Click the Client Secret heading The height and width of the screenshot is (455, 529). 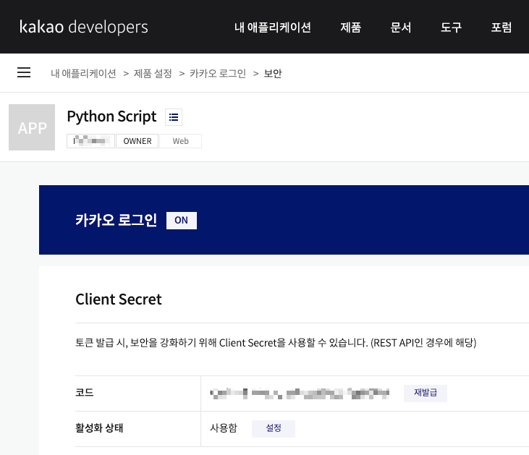[119, 299]
